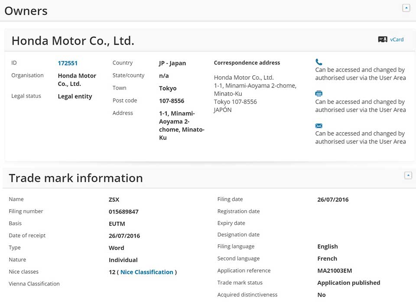Click the Trade mark information title

76,178
